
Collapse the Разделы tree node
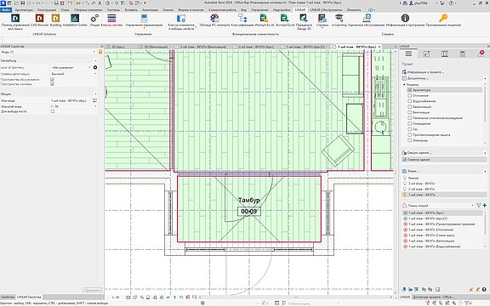[x=404, y=85]
